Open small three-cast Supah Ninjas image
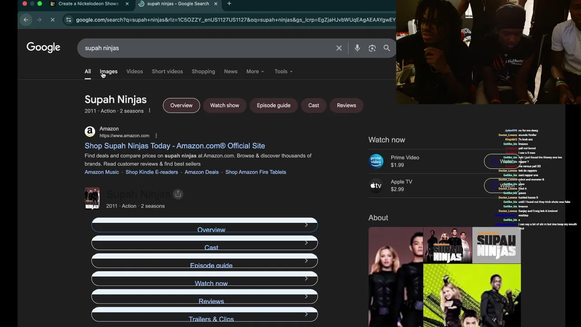Image resolution: width=581 pixels, height=327 pixels. (447, 245)
